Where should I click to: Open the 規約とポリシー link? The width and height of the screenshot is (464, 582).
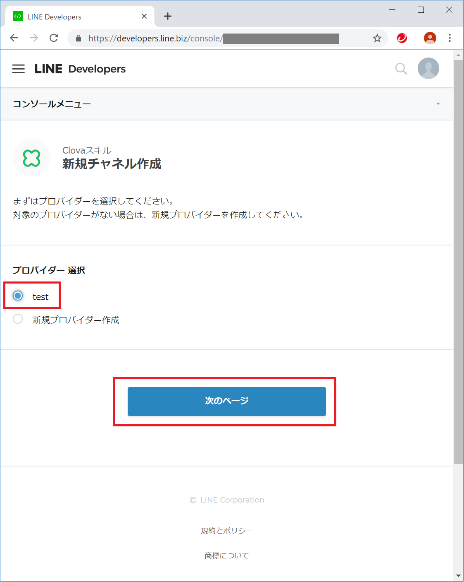226,531
